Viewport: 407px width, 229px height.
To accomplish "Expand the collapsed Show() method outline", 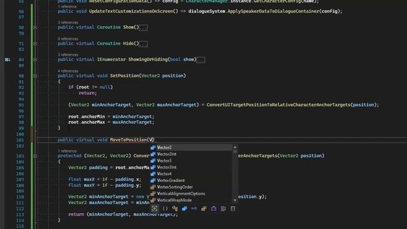I will (35, 27).
